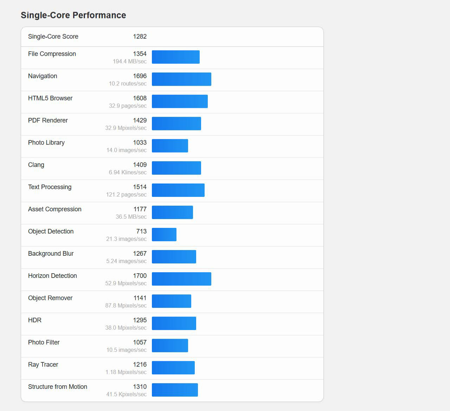Click the Single-Core Score value 1282
450x411 pixels.
(140, 37)
